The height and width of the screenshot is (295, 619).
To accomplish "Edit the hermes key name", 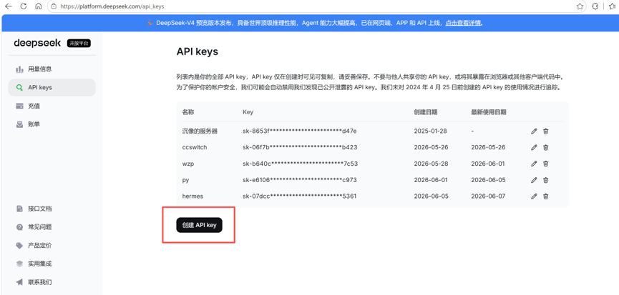I will (534, 196).
